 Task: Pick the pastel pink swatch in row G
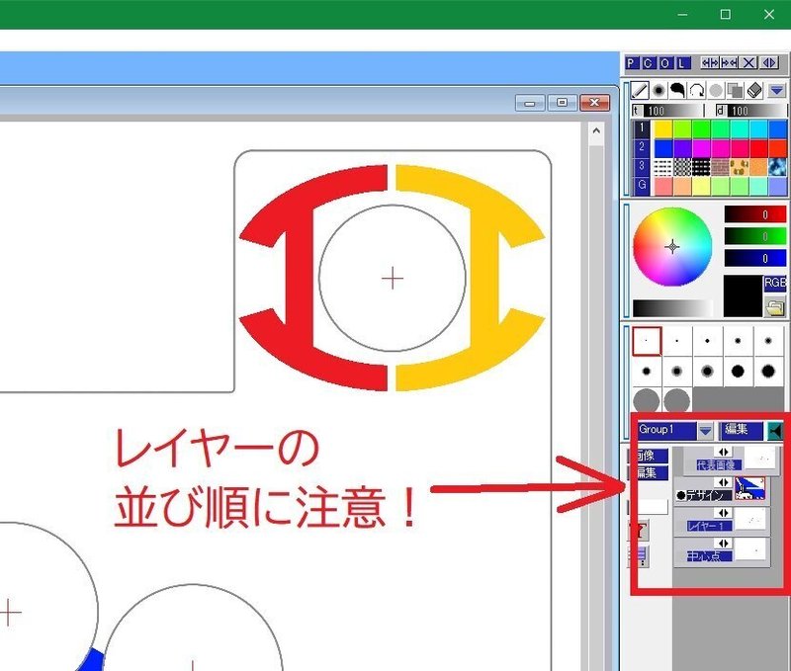coord(662,186)
